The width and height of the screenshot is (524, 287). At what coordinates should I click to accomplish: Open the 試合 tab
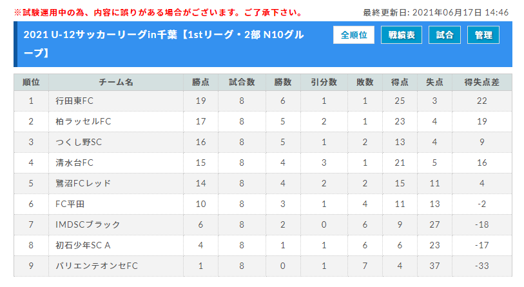(445, 35)
